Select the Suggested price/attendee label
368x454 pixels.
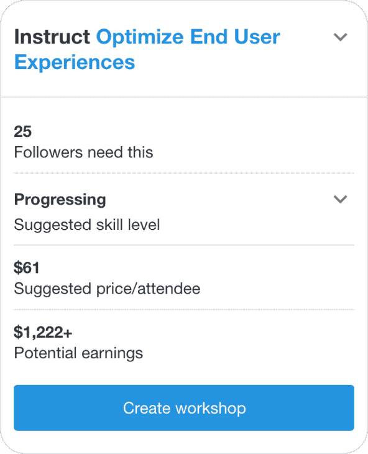[x=107, y=289]
